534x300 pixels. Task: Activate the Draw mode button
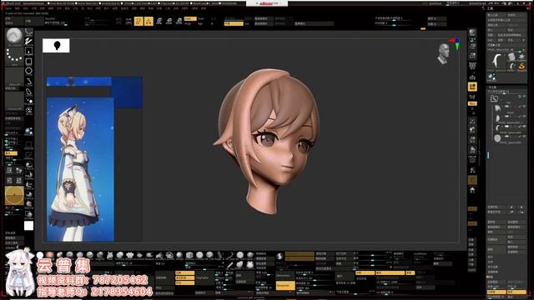[149, 21]
